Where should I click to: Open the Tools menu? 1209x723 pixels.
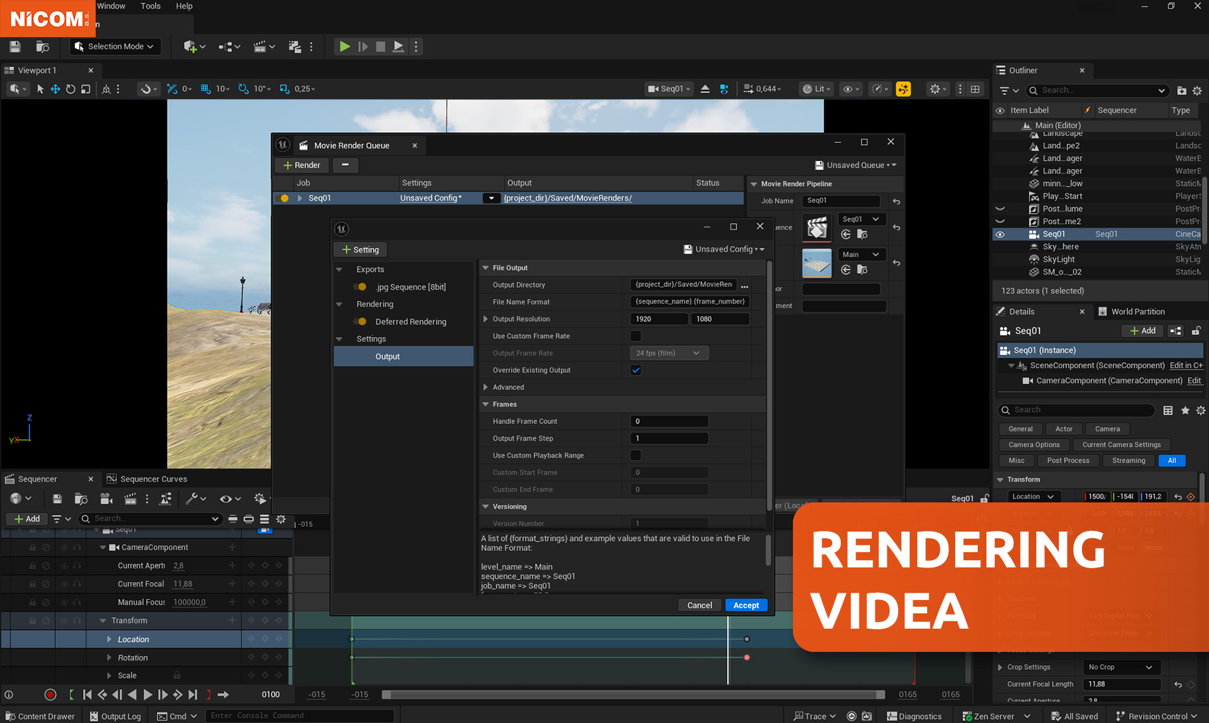pyautogui.click(x=150, y=6)
